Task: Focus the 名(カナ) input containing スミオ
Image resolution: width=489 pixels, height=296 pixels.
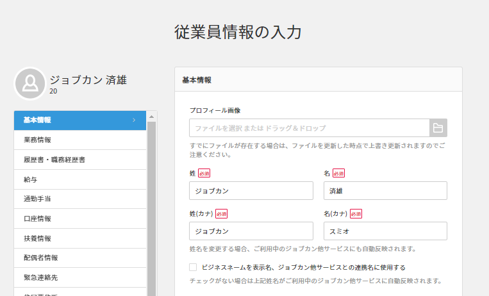Action: pyautogui.click(x=385, y=231)
